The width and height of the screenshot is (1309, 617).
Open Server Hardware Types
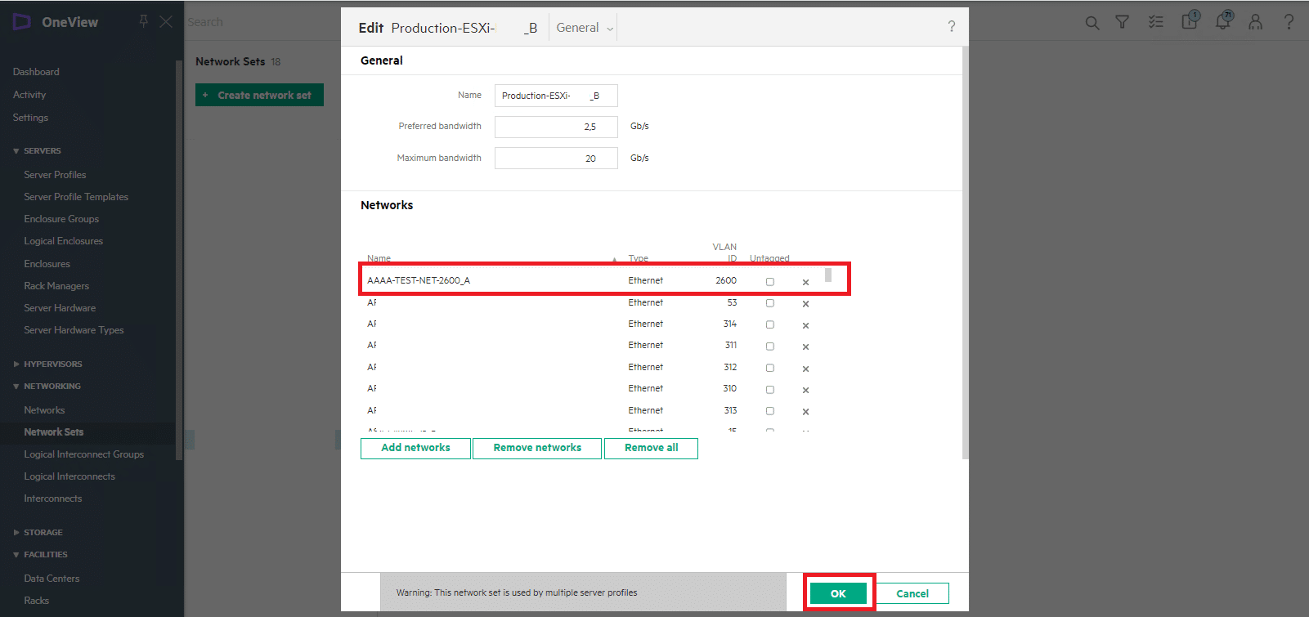(74, 330)
